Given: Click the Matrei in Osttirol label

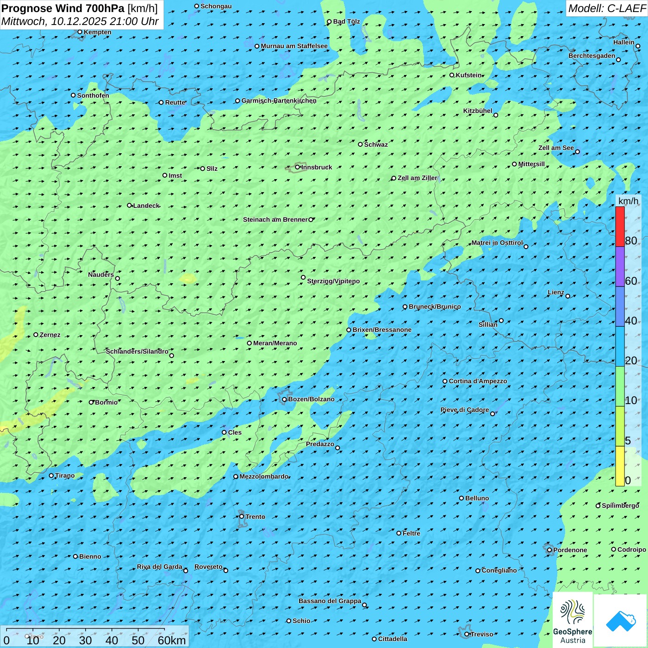Looking at the screenshot, I should pyautogui.click(x=497, y=243).
